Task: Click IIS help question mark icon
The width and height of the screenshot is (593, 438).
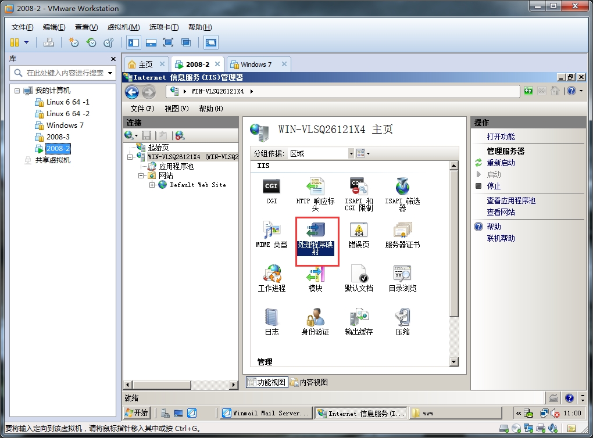Action: point(571,91)
